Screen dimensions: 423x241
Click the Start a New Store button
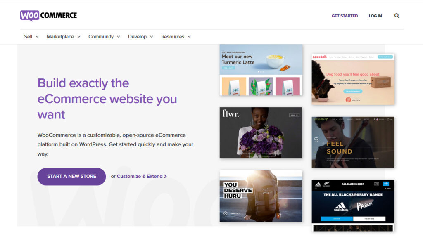(71, 176)
